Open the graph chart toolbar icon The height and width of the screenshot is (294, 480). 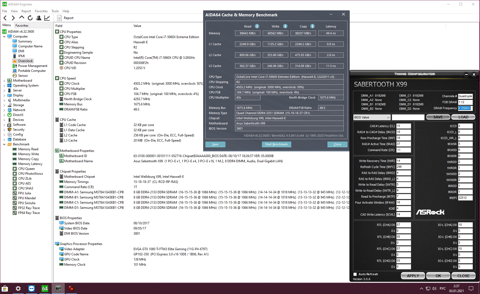point(47,18)
